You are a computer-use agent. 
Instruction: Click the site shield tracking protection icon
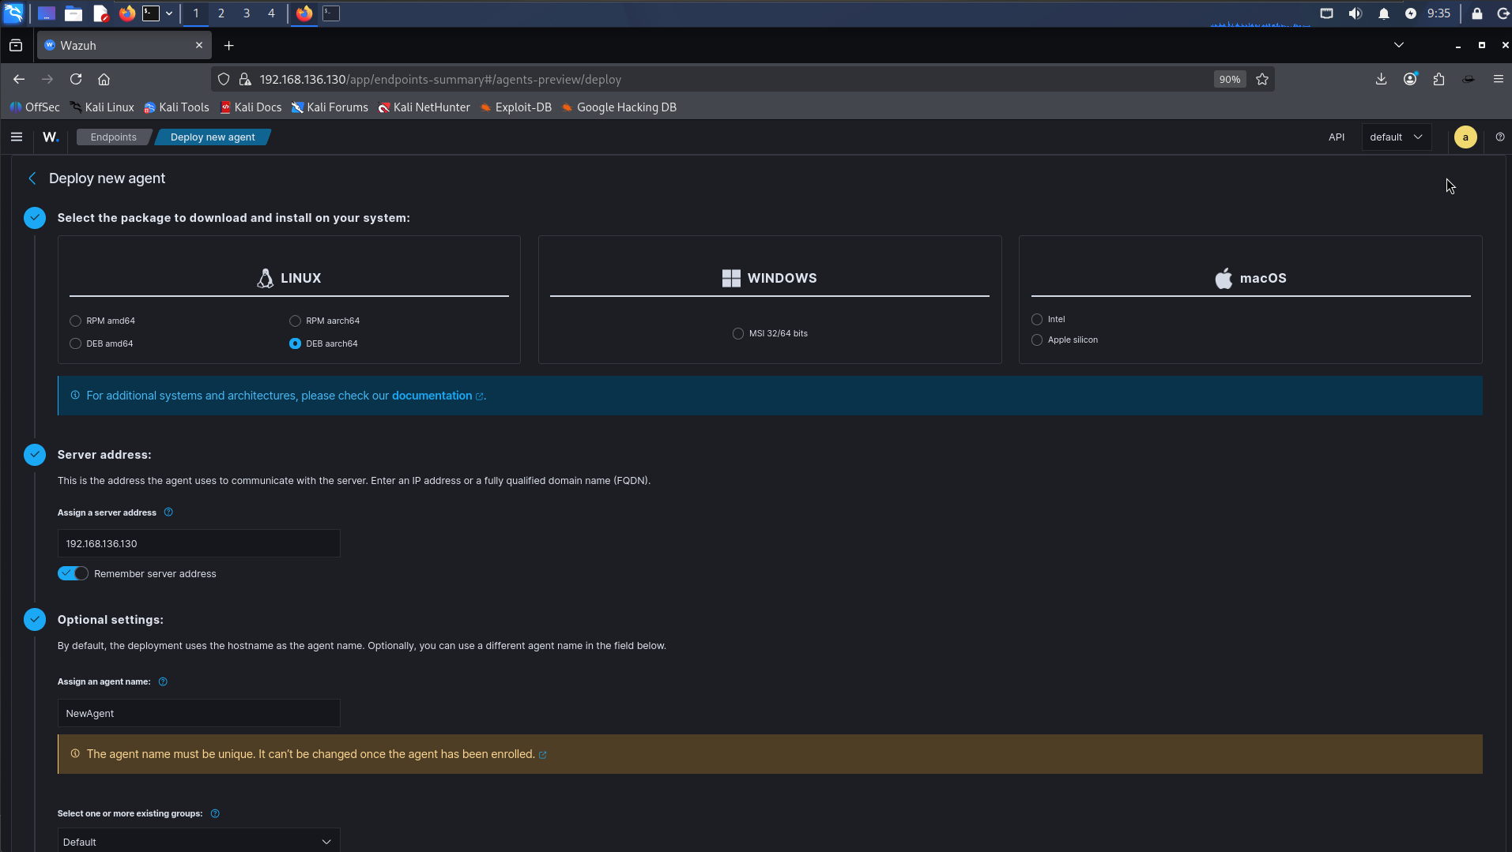pyautogui.click(x=224, y=79)
